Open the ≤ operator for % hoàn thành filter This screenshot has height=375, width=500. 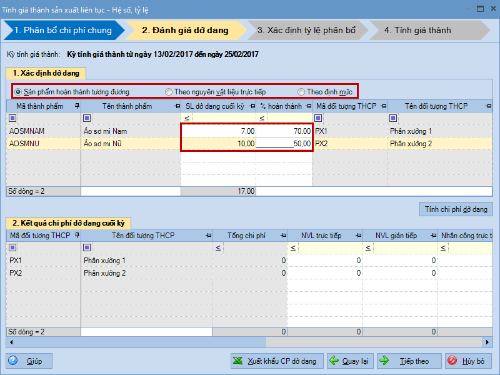[262, 118]
